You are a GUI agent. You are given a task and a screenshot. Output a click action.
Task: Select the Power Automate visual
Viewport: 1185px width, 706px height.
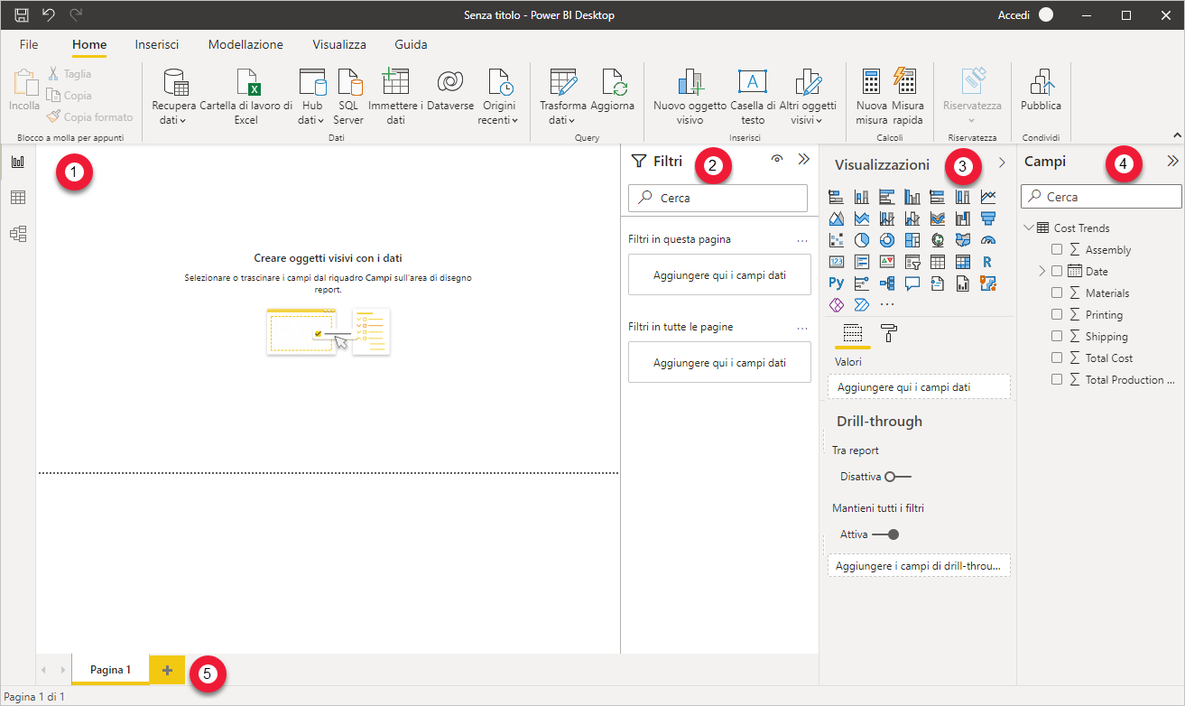[861, 305]
